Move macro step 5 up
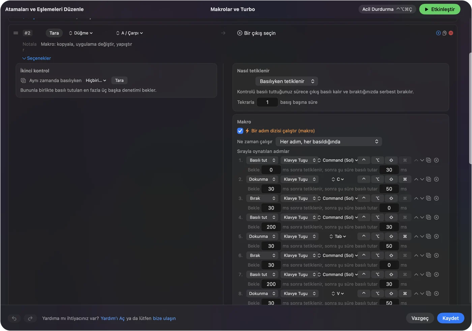Viewport: 472px width, 331px height. point(416,237)
